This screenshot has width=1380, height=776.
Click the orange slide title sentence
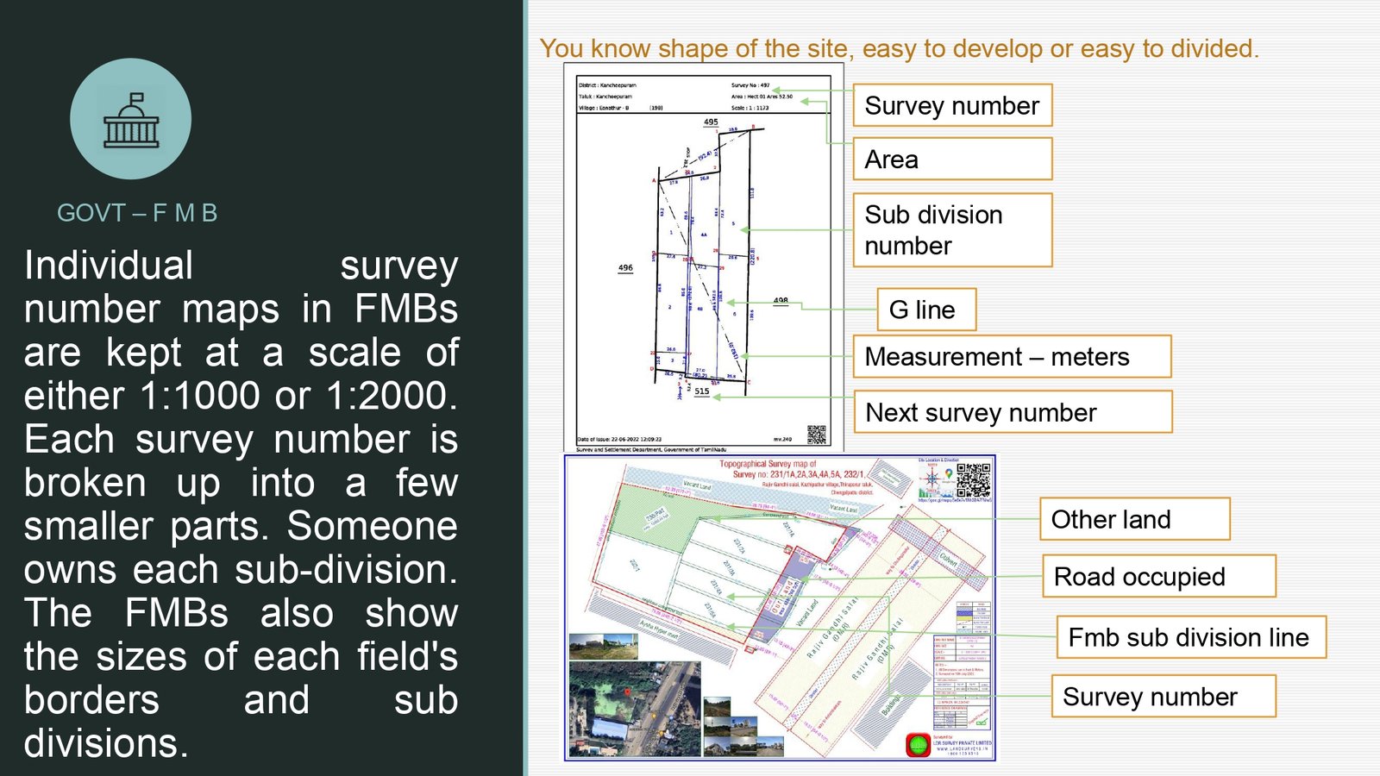(899, 48)
